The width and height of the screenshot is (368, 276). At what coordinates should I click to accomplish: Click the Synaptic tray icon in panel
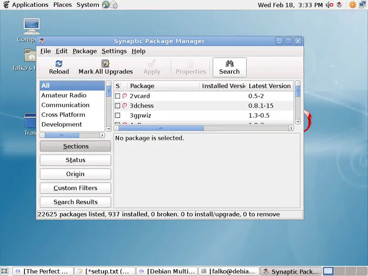pos(339,5)
